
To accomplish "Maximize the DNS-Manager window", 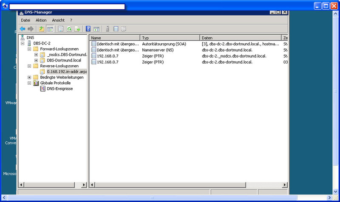I will coord(279,12).
